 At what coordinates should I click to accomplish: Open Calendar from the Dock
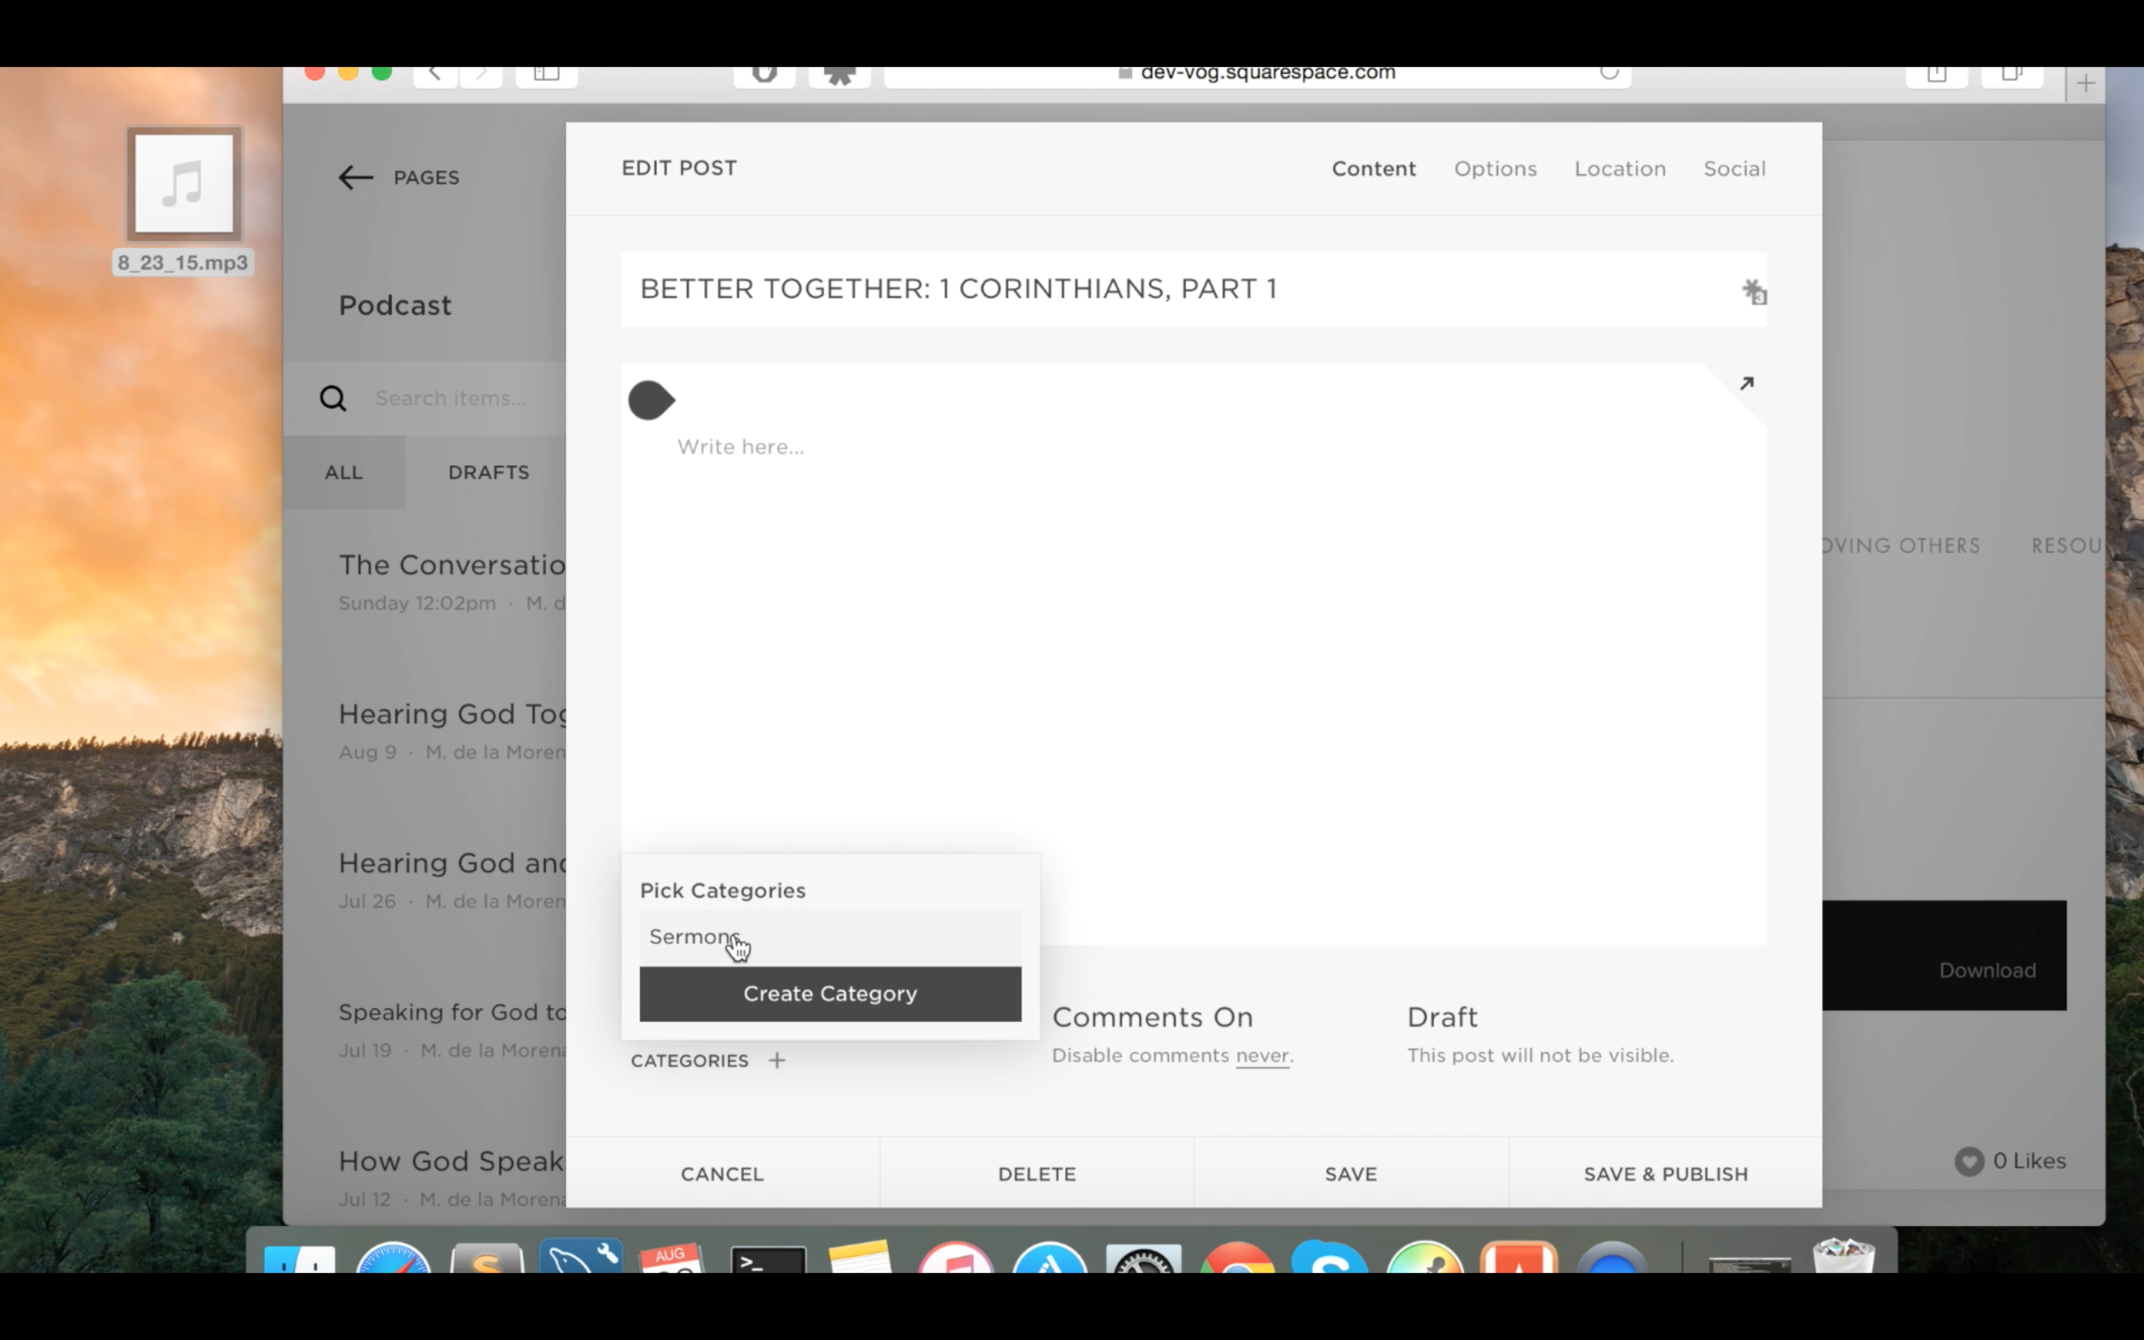pyautogui.click(x=673, y=1258)
